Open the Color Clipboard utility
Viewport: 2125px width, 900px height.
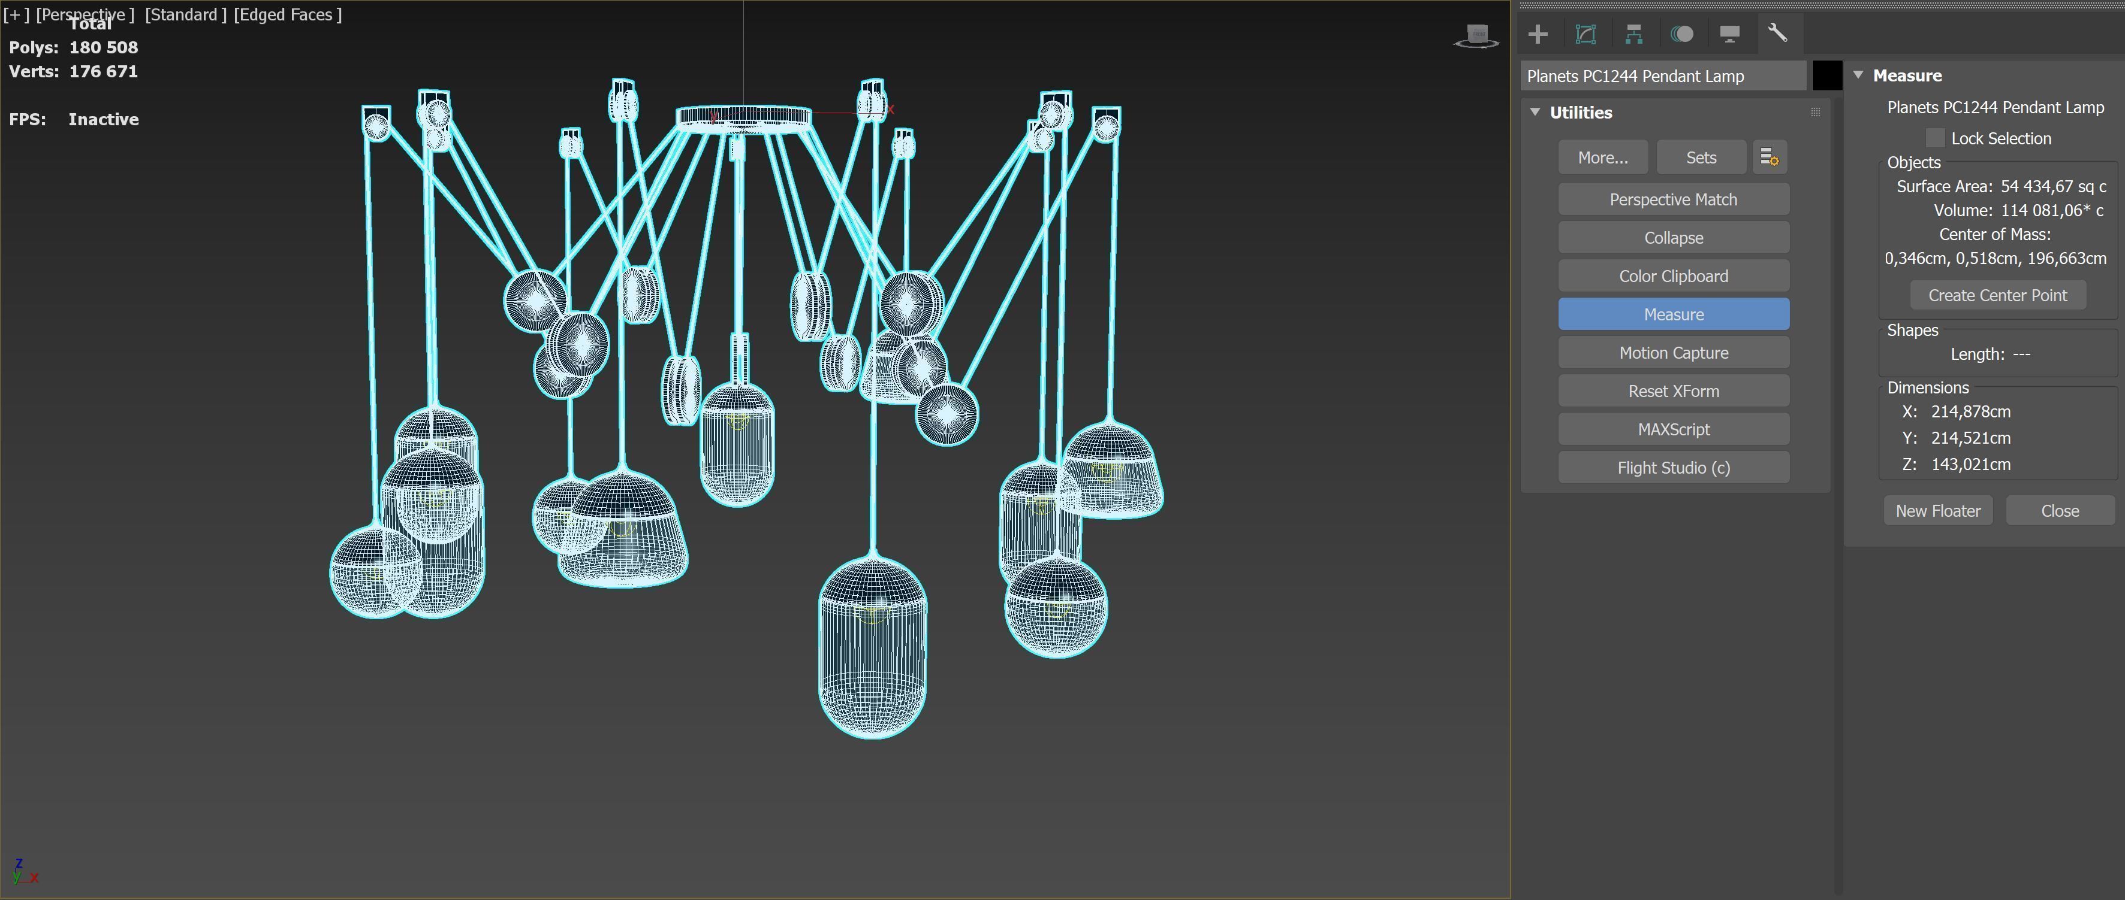[1673, 276]
